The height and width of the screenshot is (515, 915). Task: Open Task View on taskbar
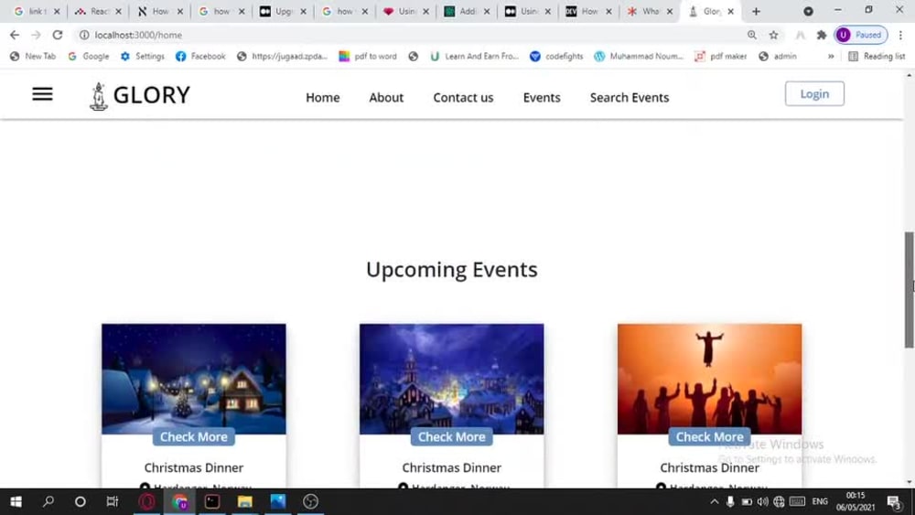click(112, 501)
